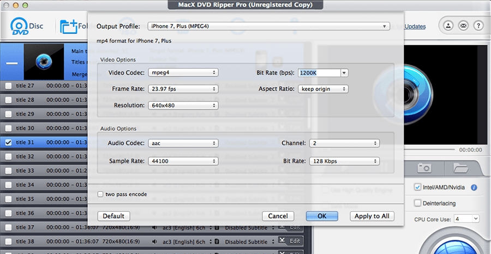Image resolution: width=491 pixels, height=254 pixels.
Task: Check the title 33 checkbox
Action: point(8,171)
